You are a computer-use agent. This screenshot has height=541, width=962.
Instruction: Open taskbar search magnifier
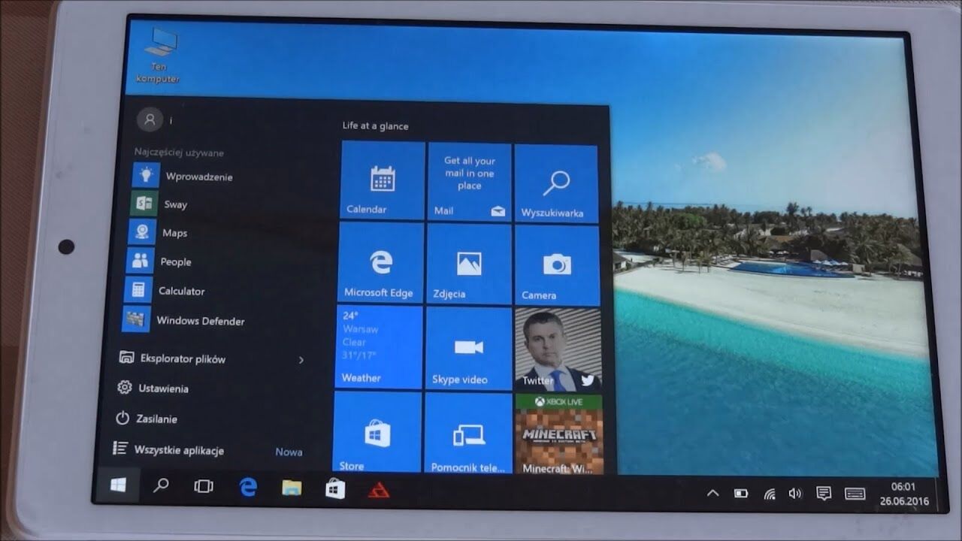[x=160, y=486]
